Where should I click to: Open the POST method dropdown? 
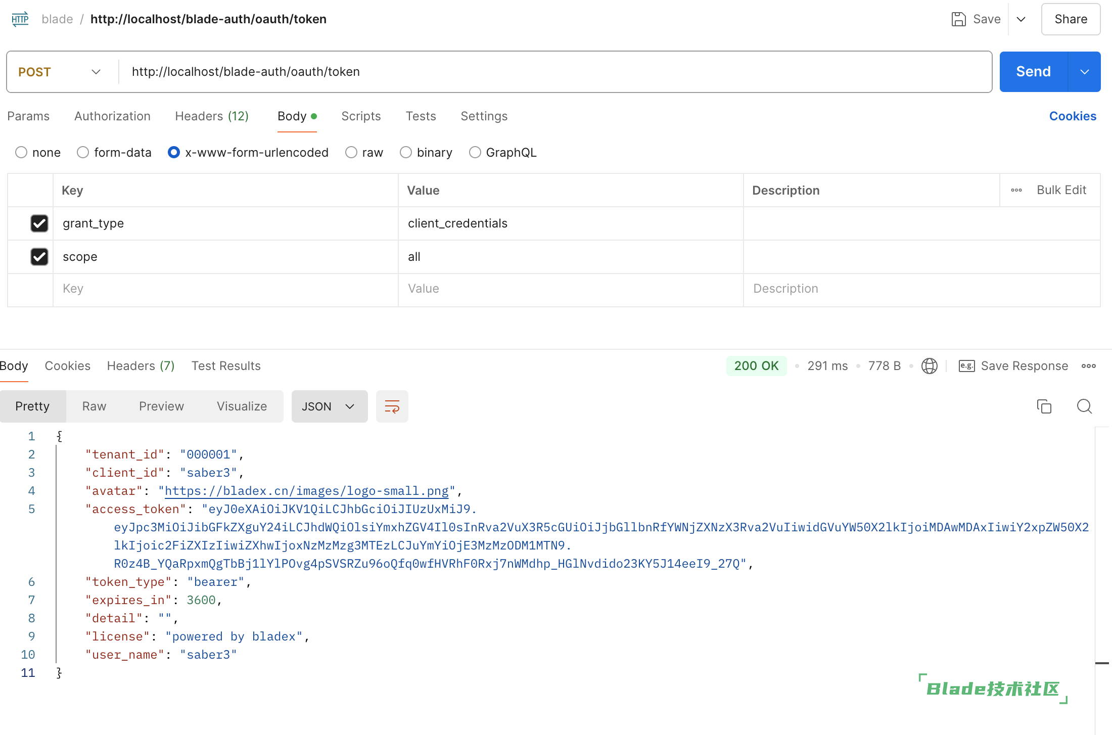click(60, 72)
